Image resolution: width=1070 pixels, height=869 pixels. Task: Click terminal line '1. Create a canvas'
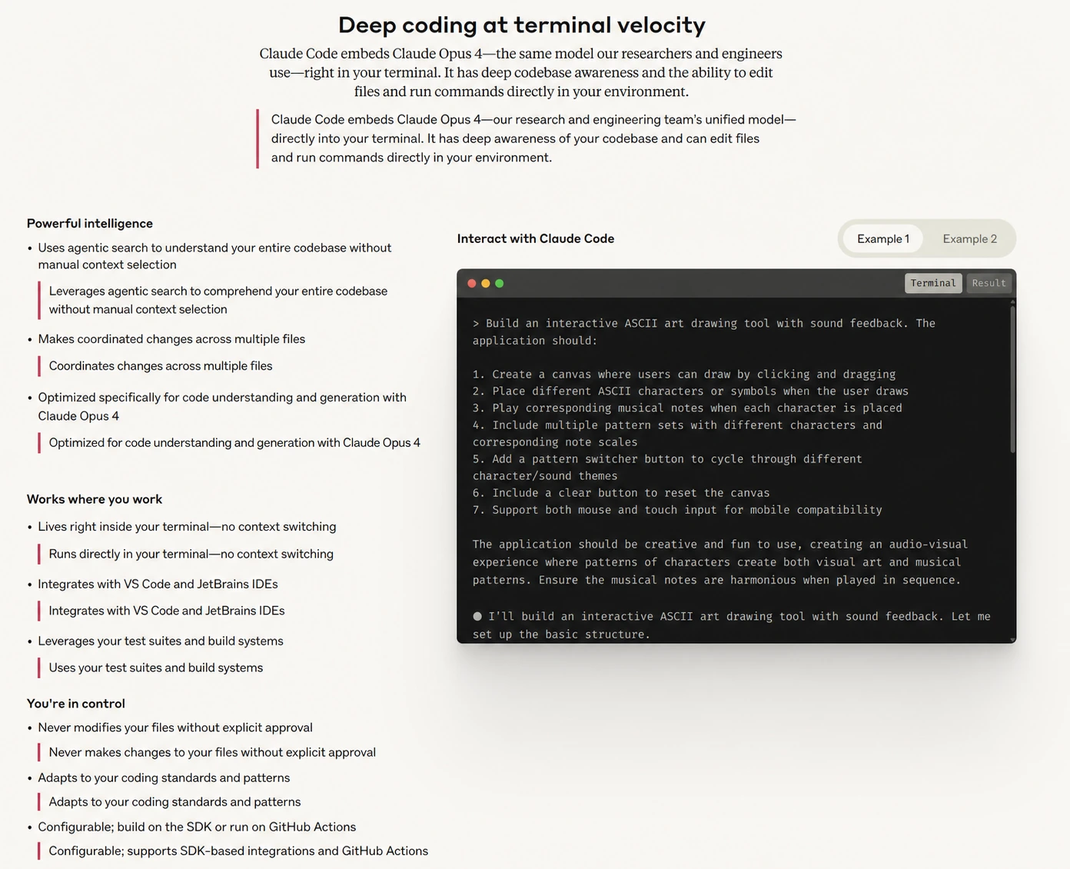coord(684,375)
